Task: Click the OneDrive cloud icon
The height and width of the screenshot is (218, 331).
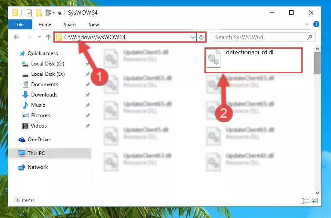Action: coord(22,140)
